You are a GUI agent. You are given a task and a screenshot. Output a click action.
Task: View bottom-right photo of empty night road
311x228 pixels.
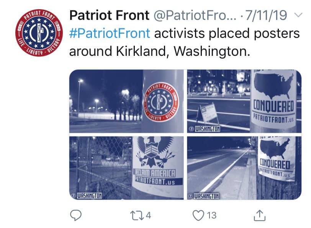(244, 168)
